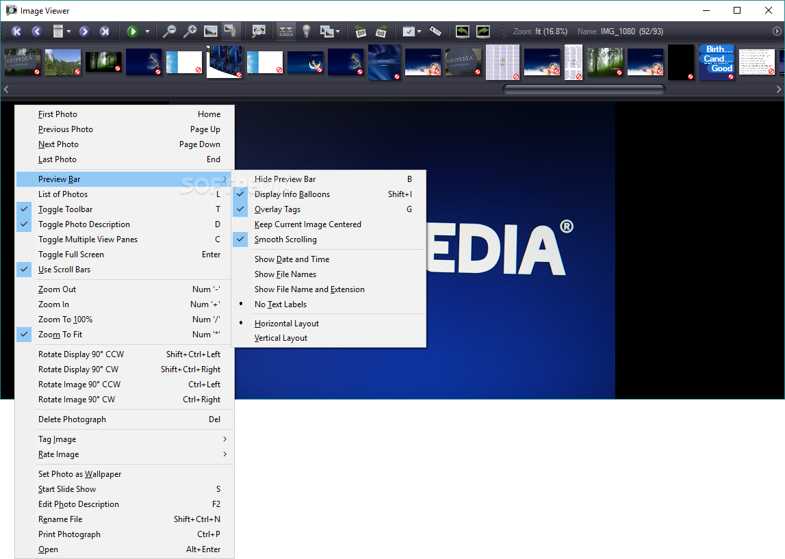Screen dimensions: 785x559
Task: Click previous photo arrow in toolbar
Action: (x=37, y=31)
